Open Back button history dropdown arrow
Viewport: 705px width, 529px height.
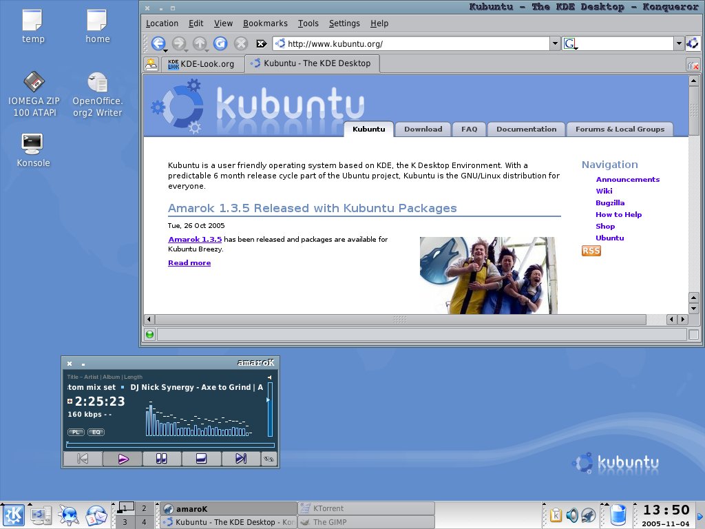165,50
